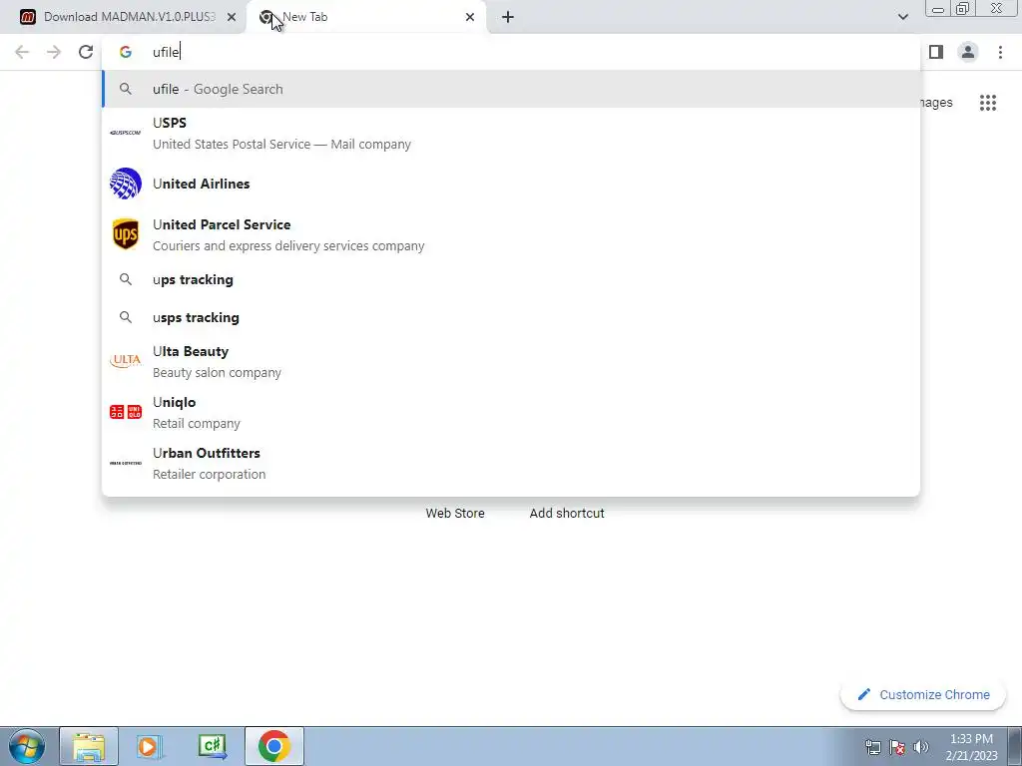Reload the current page
The image size is (1022, 766).
tap(86, 52)
